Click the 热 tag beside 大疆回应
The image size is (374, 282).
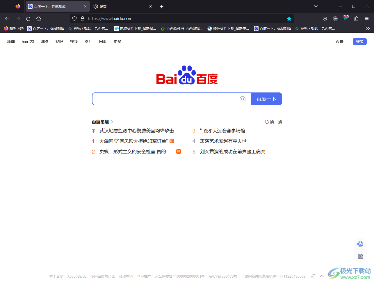(172, 141)
